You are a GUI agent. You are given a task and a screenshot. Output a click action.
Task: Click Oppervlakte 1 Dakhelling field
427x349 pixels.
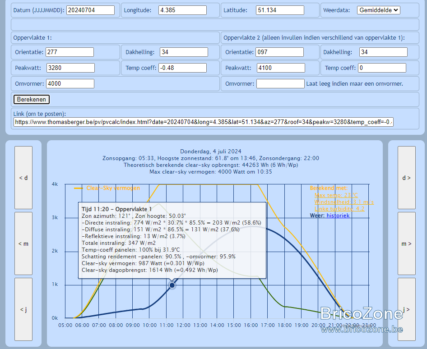pyautogui.click(x=184, y=52)
